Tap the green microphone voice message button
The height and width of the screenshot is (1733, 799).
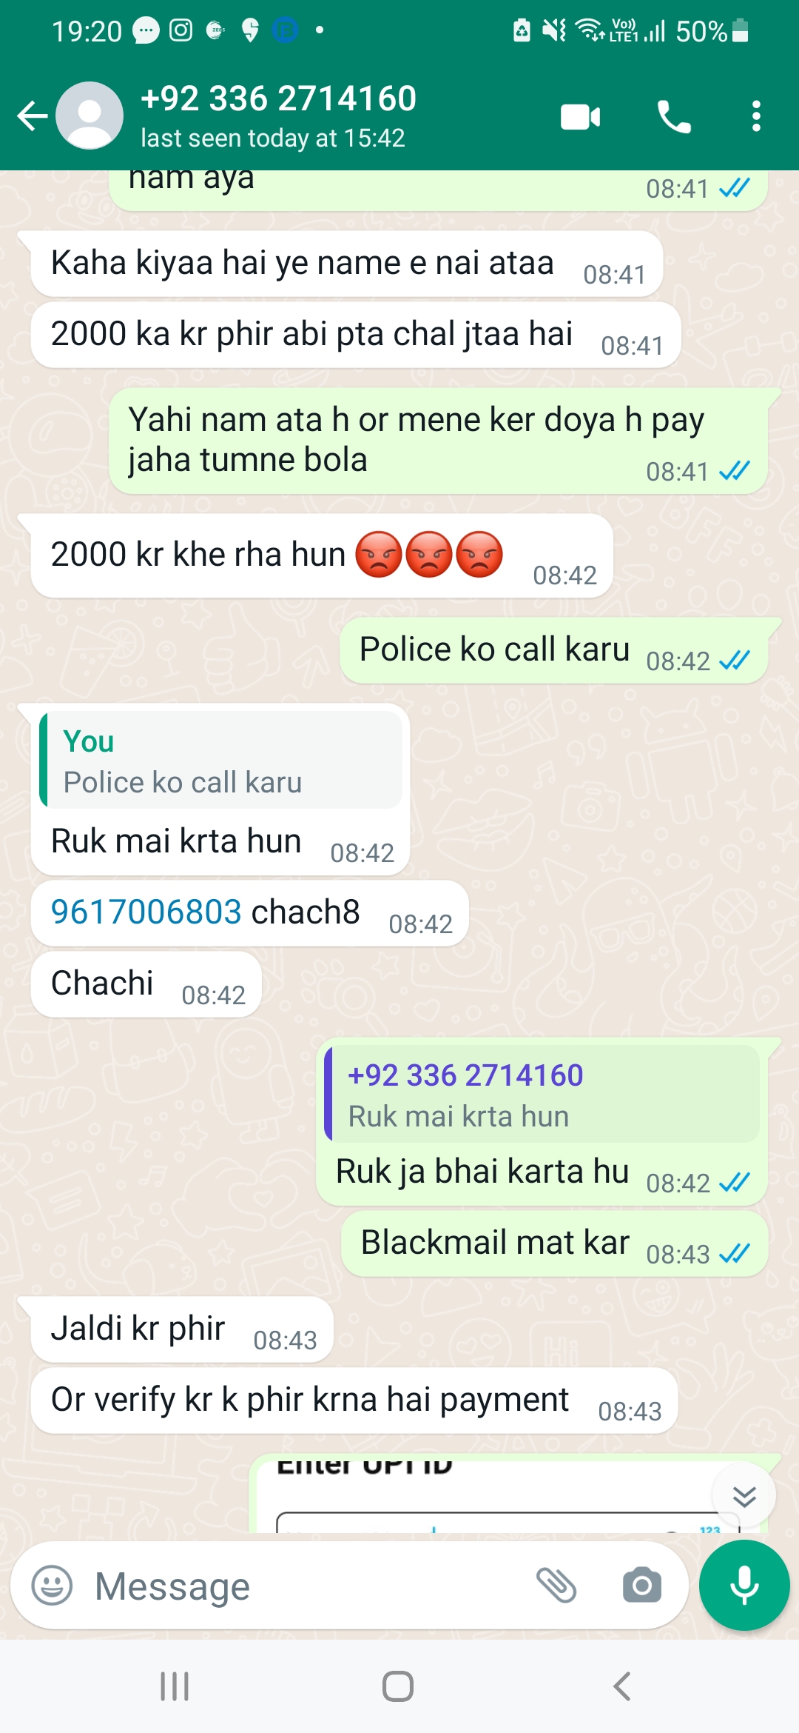point(744,1585)
